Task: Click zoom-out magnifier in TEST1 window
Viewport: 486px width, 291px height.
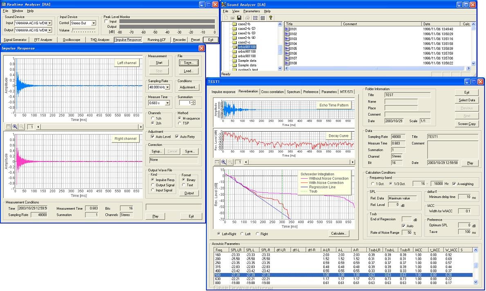Action: 230,162
